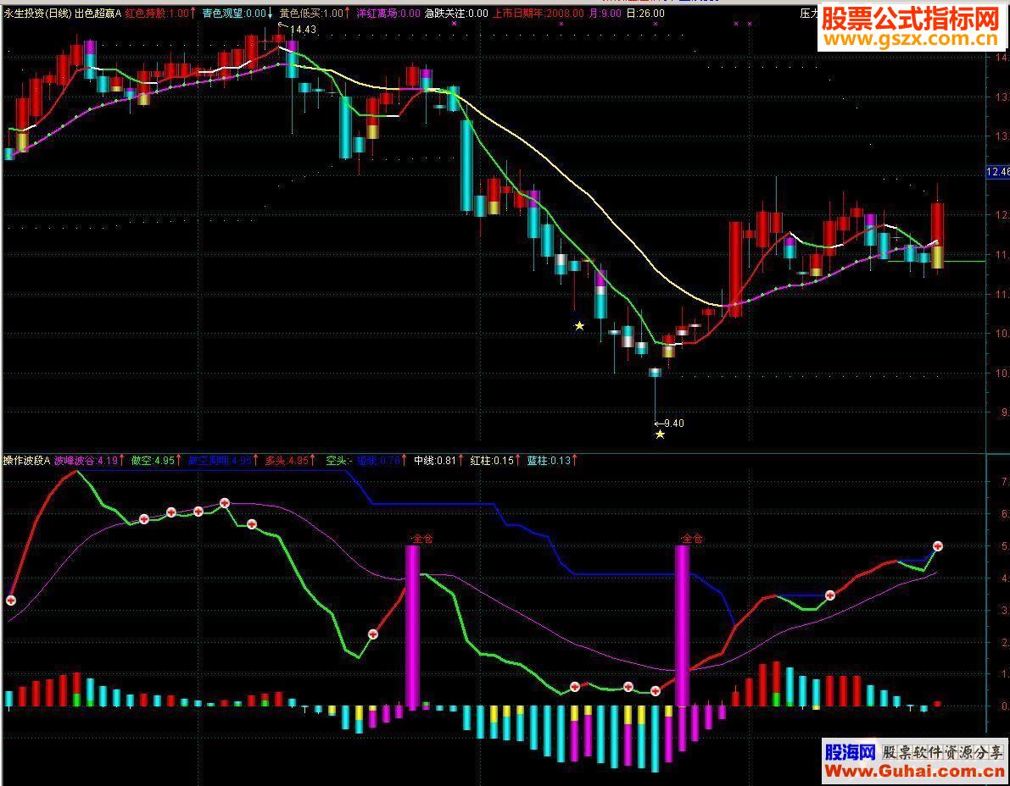Open the 操作波段A sub-indicator name
The image size is (1010, 786).
click(x=26, y=461)
